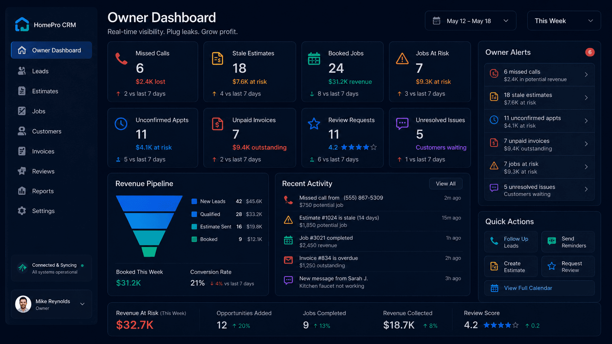Click the Send Reminders quick action

568,242
